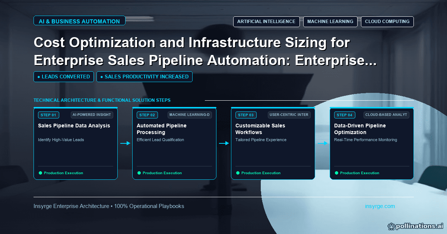Image resolution: width=447 pixels, height=234 pixels.
Task: Click Tailored Pipeline Experience text
Action: (x=261, y=140)
